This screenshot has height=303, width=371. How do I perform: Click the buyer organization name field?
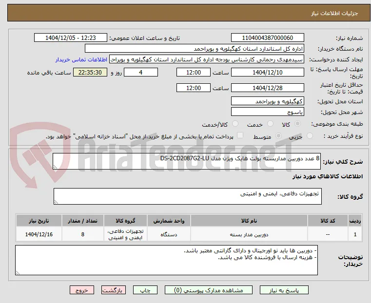194,49
